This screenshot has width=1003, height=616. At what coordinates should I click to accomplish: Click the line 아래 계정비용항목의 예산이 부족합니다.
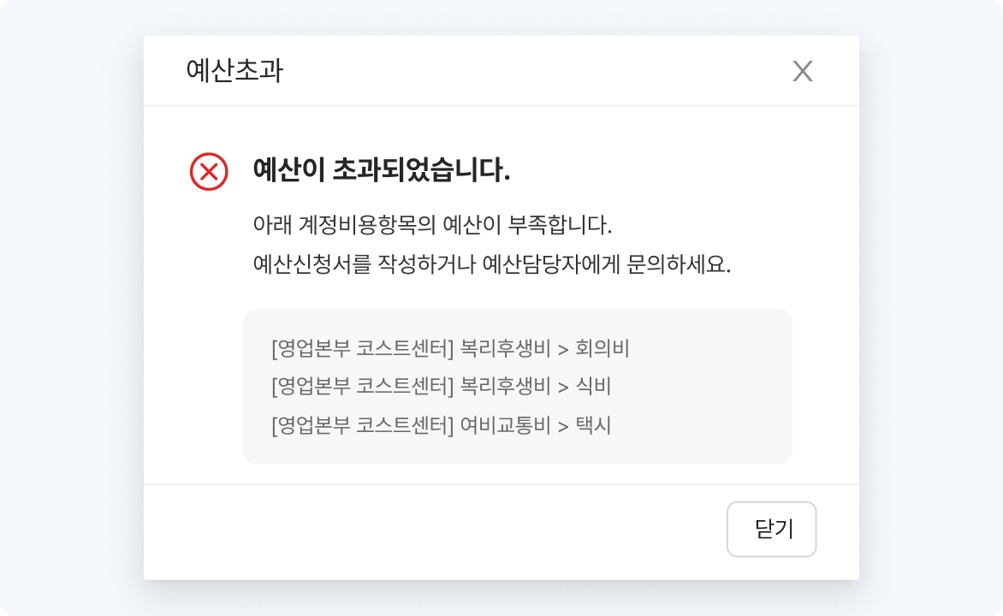433,226
